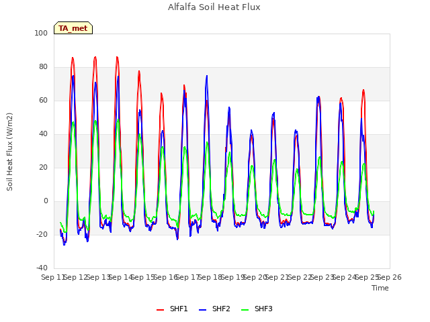
Task: Click the Soil Heat Flux (W/m2) axis label
Action: pyautogui.click(x=10, y=152)
